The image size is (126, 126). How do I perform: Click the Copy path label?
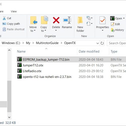[13, 24]
